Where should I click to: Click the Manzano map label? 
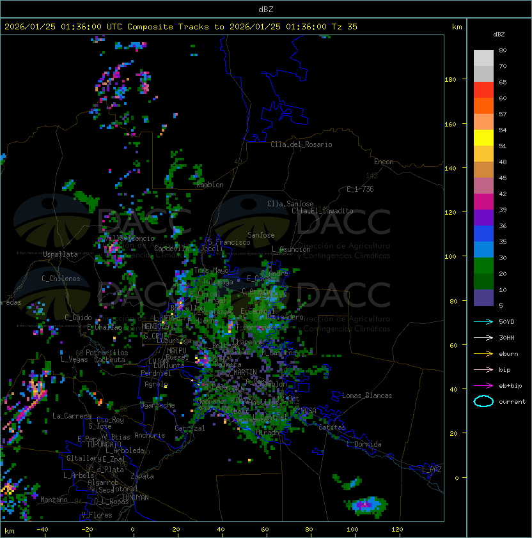point(54,500)
